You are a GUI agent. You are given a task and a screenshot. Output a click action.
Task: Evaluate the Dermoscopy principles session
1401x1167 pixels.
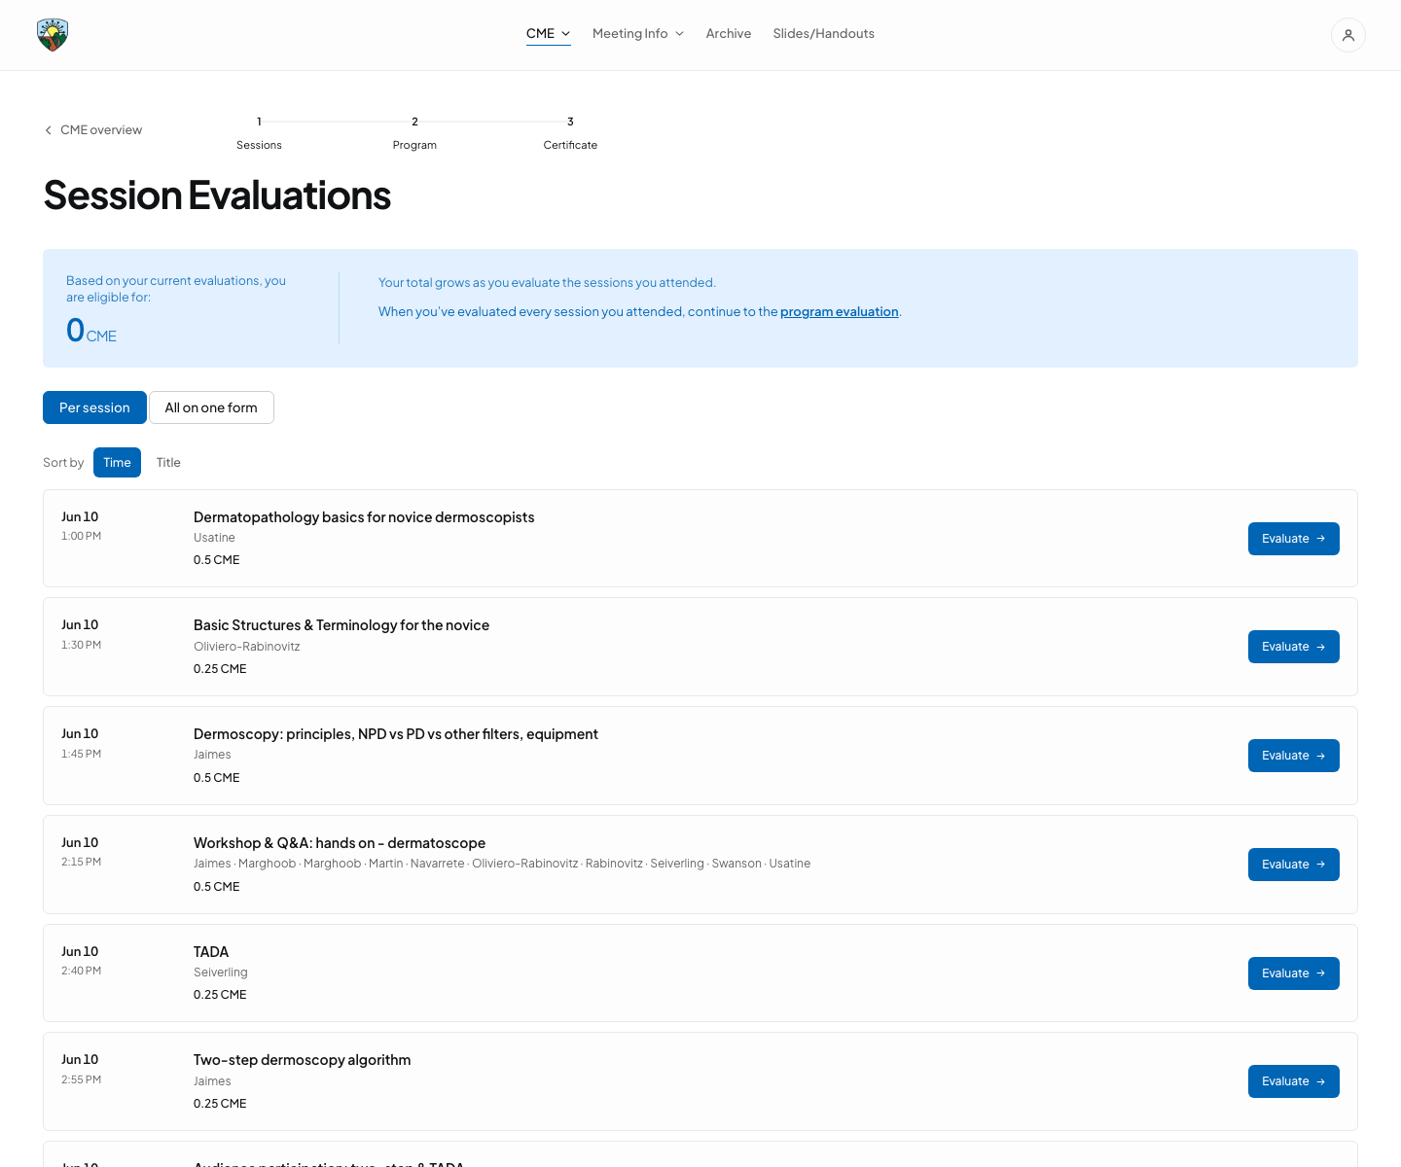pyautogui.click(x=1293, y=756)
